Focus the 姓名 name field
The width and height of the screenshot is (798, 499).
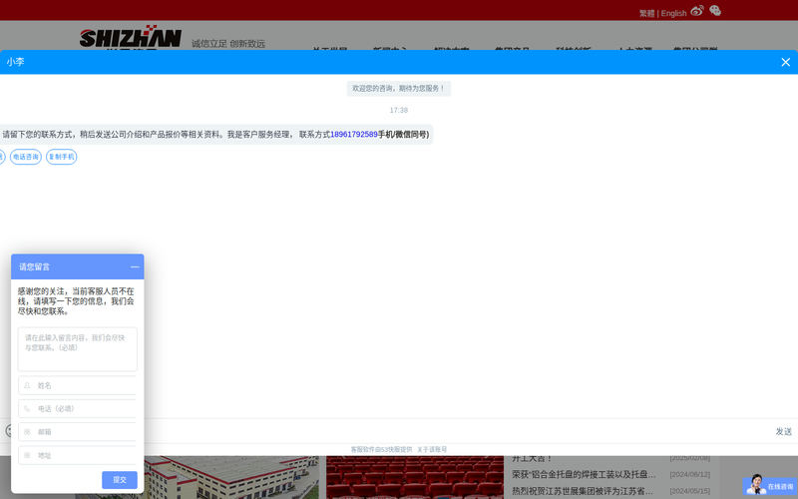78,385
